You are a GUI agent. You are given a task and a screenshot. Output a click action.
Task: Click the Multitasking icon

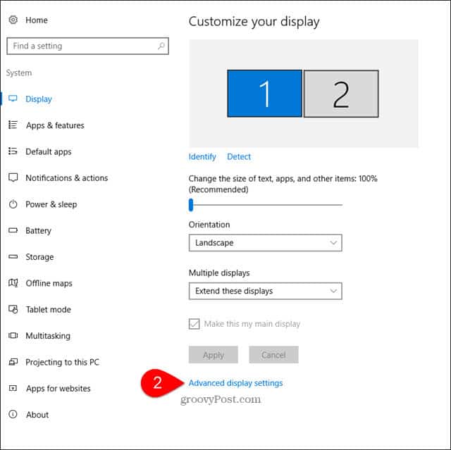(x=13, y=335)
